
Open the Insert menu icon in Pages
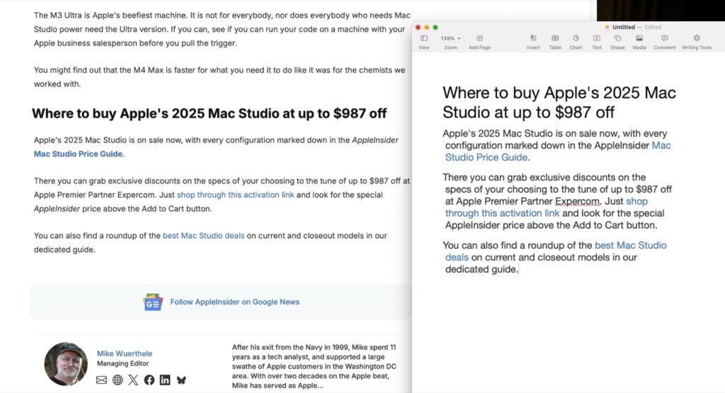click(533, 38)
